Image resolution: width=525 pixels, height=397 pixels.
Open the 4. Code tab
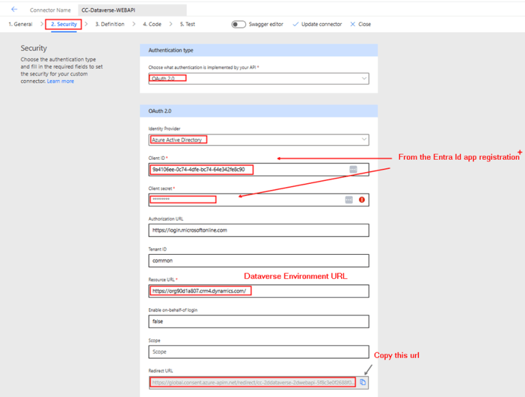[x=152, y=24]
